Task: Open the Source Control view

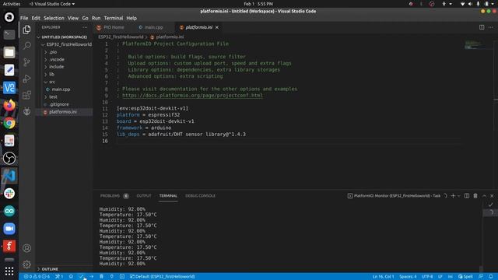Action: pyautogui.click(x=26, y=62)
